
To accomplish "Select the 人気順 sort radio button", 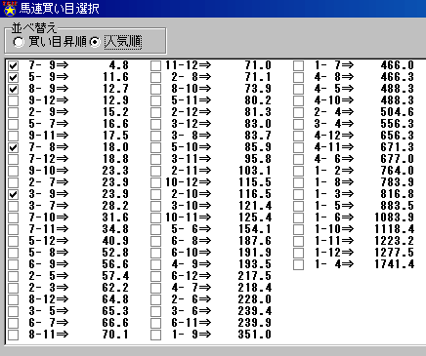I will (x=95, y=42).
